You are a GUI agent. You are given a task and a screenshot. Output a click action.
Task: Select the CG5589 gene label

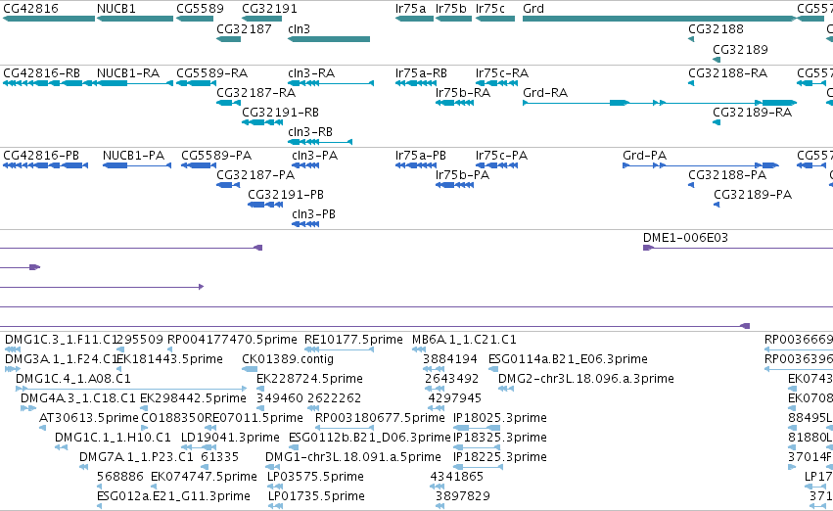tap(200, 9)
